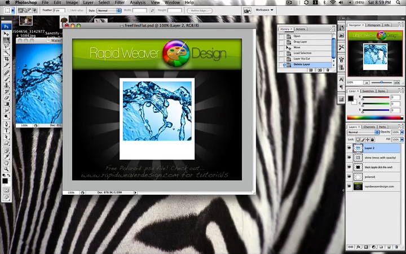The width and height of the screenshot is (406, 254).
Task: Select the Brush tool
Action: 6,79
